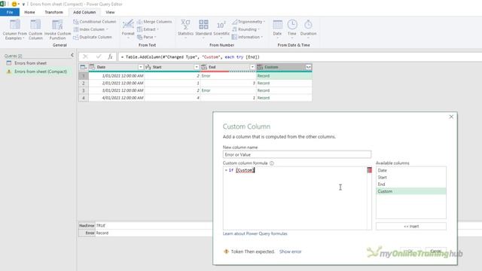482x271 pixels.
Task: Cancel the formula bar edit
Action: click(85, 57)
